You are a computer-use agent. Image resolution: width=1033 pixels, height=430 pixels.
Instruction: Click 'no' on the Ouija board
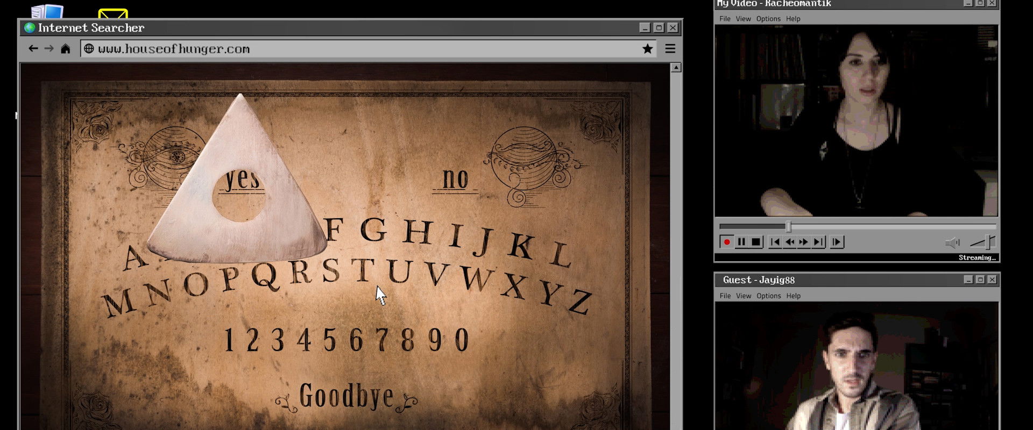455,180
